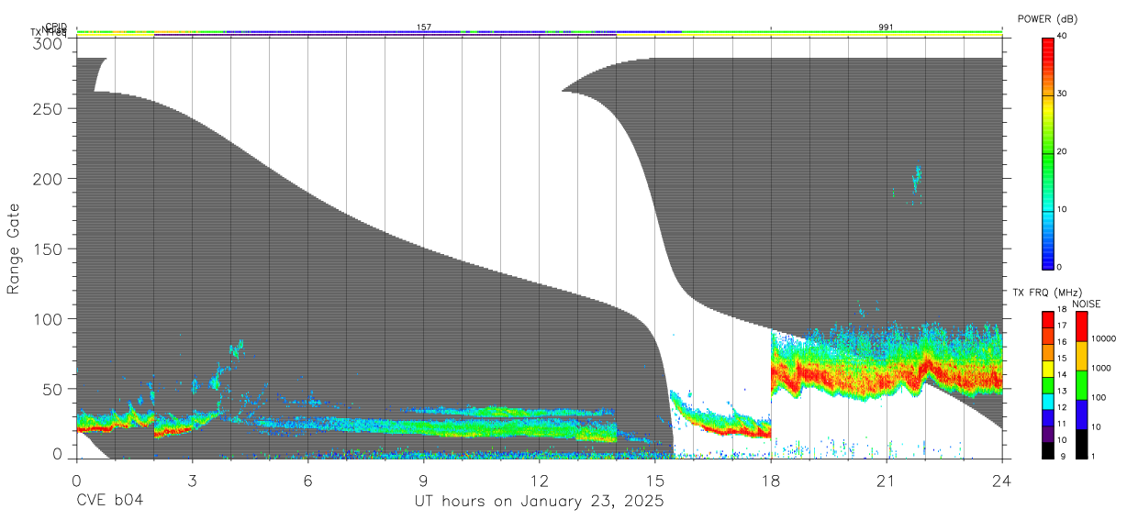The height and width of the screenshot is (520, 1127).
Task: Click the green 13–14 MHz TX FRQ swatch
Action: tap(1047, 384)
